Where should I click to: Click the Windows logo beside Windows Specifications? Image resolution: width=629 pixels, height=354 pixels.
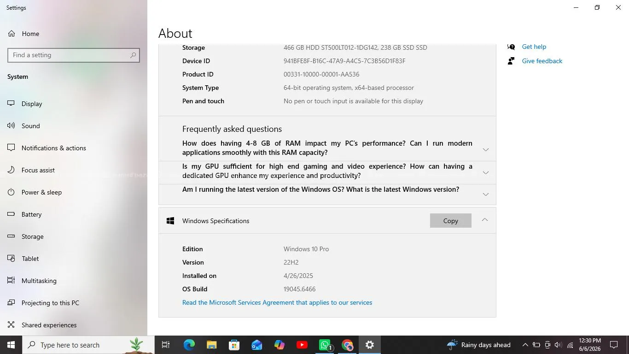pos(170,221)
